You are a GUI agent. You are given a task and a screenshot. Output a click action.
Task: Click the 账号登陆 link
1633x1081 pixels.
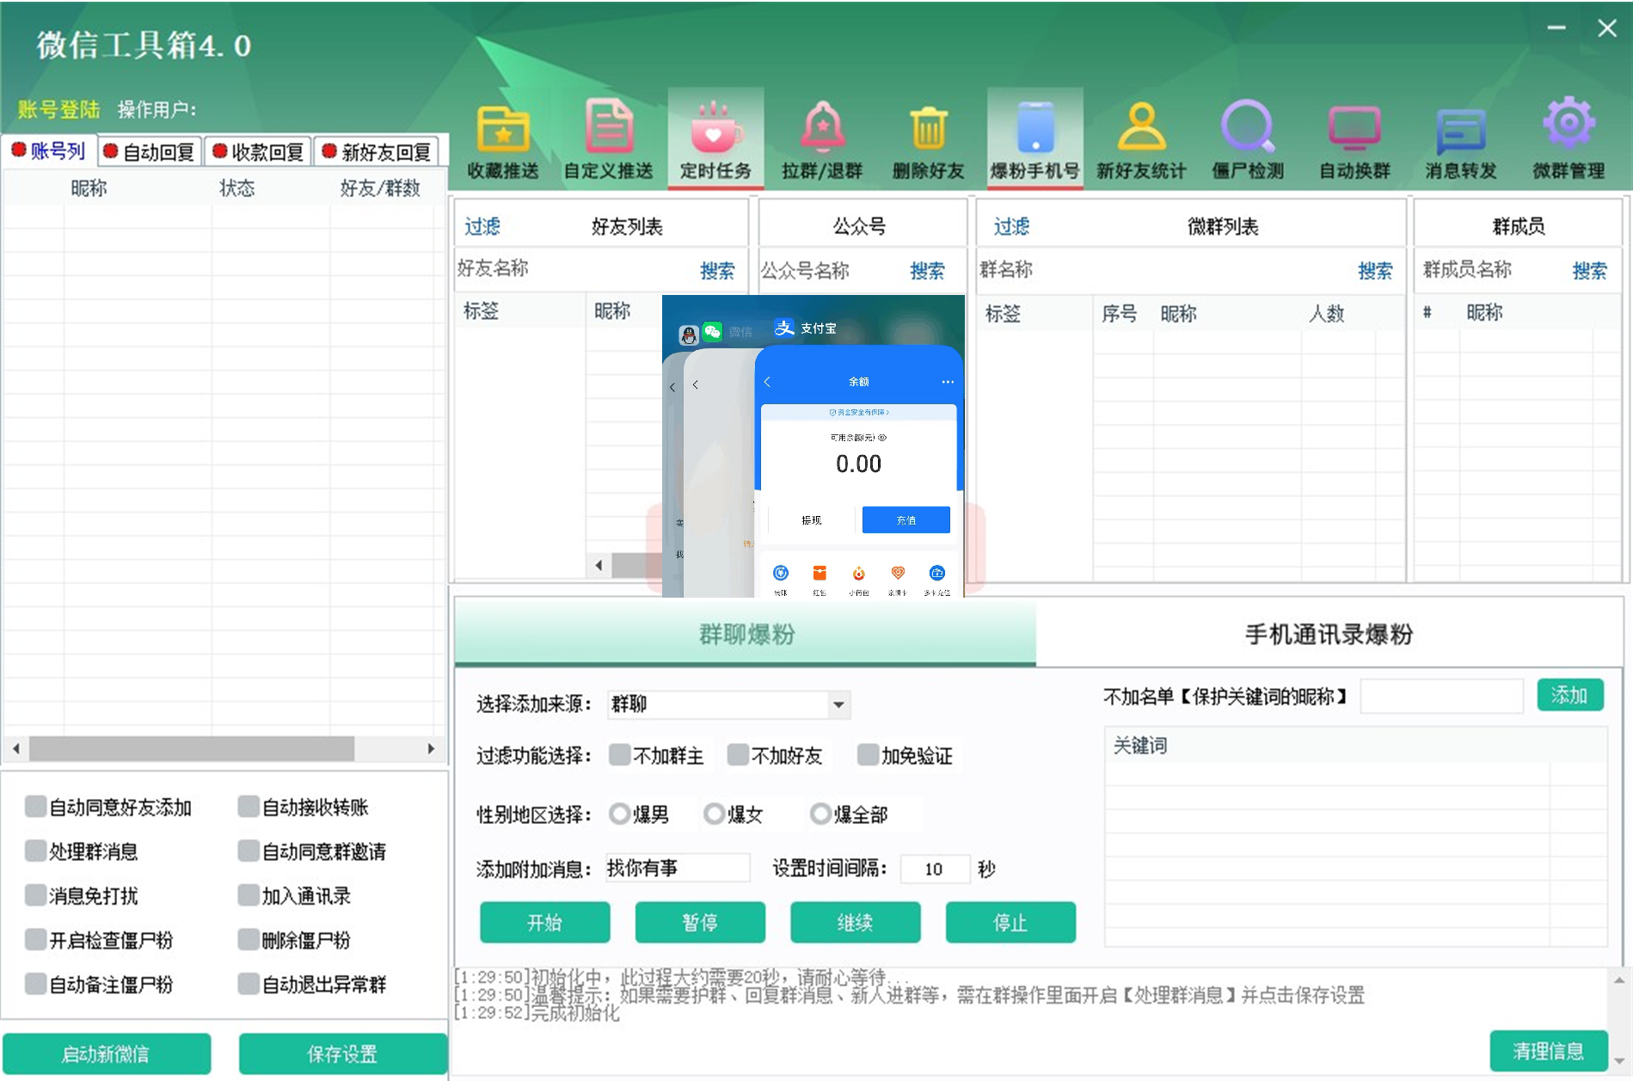click(58, 109)
